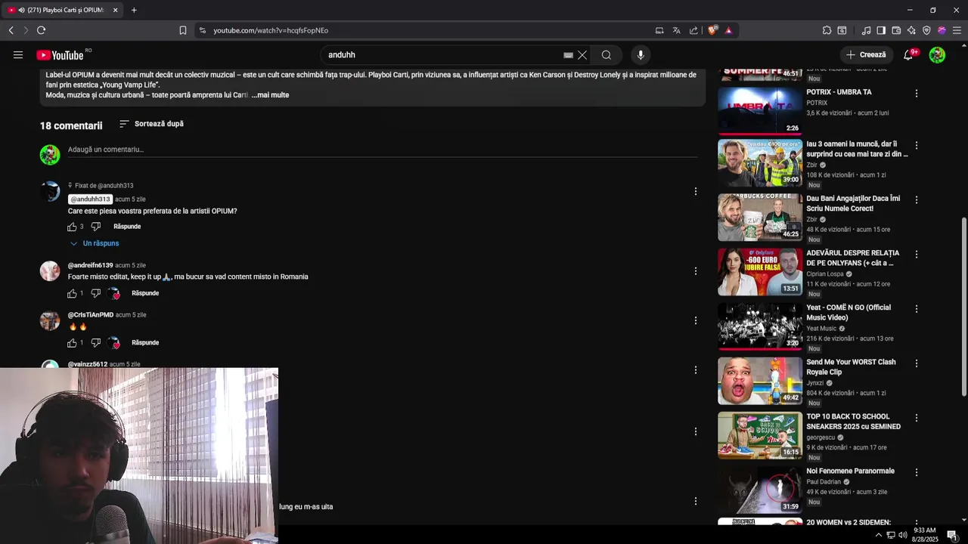This screenshot has width=968, height=544.
Task: Click the browser address bar URL
Action: (x=271, y=30)
